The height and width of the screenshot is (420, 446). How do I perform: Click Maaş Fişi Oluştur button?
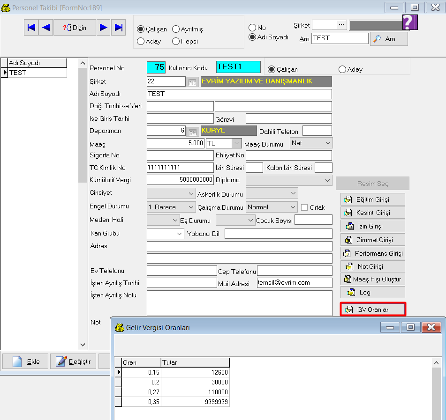coord(373,279)
